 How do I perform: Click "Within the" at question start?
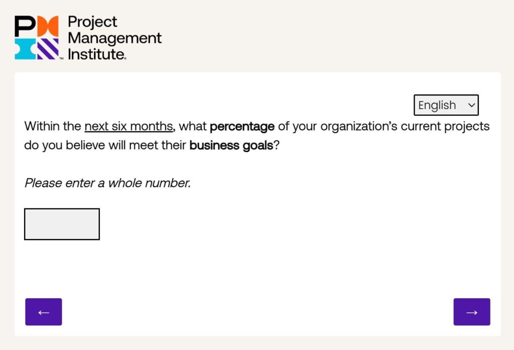click(53, 126)
